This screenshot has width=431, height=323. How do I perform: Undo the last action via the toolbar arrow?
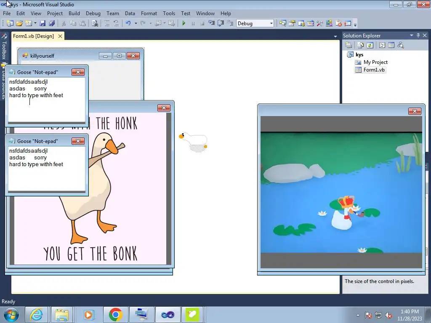pyautogui.click(x=128, y=24)
